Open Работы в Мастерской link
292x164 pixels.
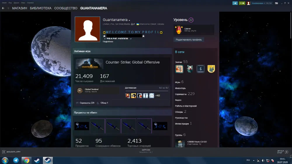pos(186,106)
